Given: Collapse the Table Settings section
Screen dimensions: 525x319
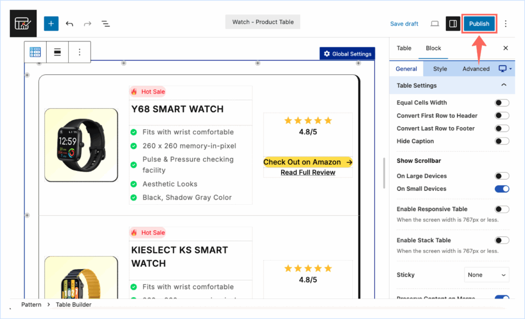Looking at the screenshot, I should coord(503,85).
